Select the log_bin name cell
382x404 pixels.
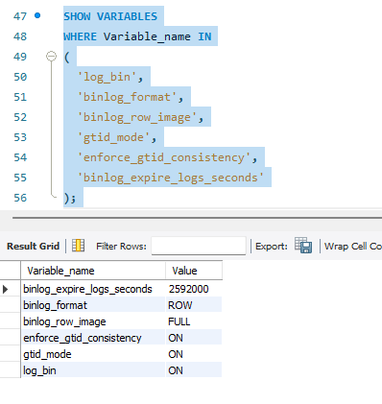[x=93, y=370]
